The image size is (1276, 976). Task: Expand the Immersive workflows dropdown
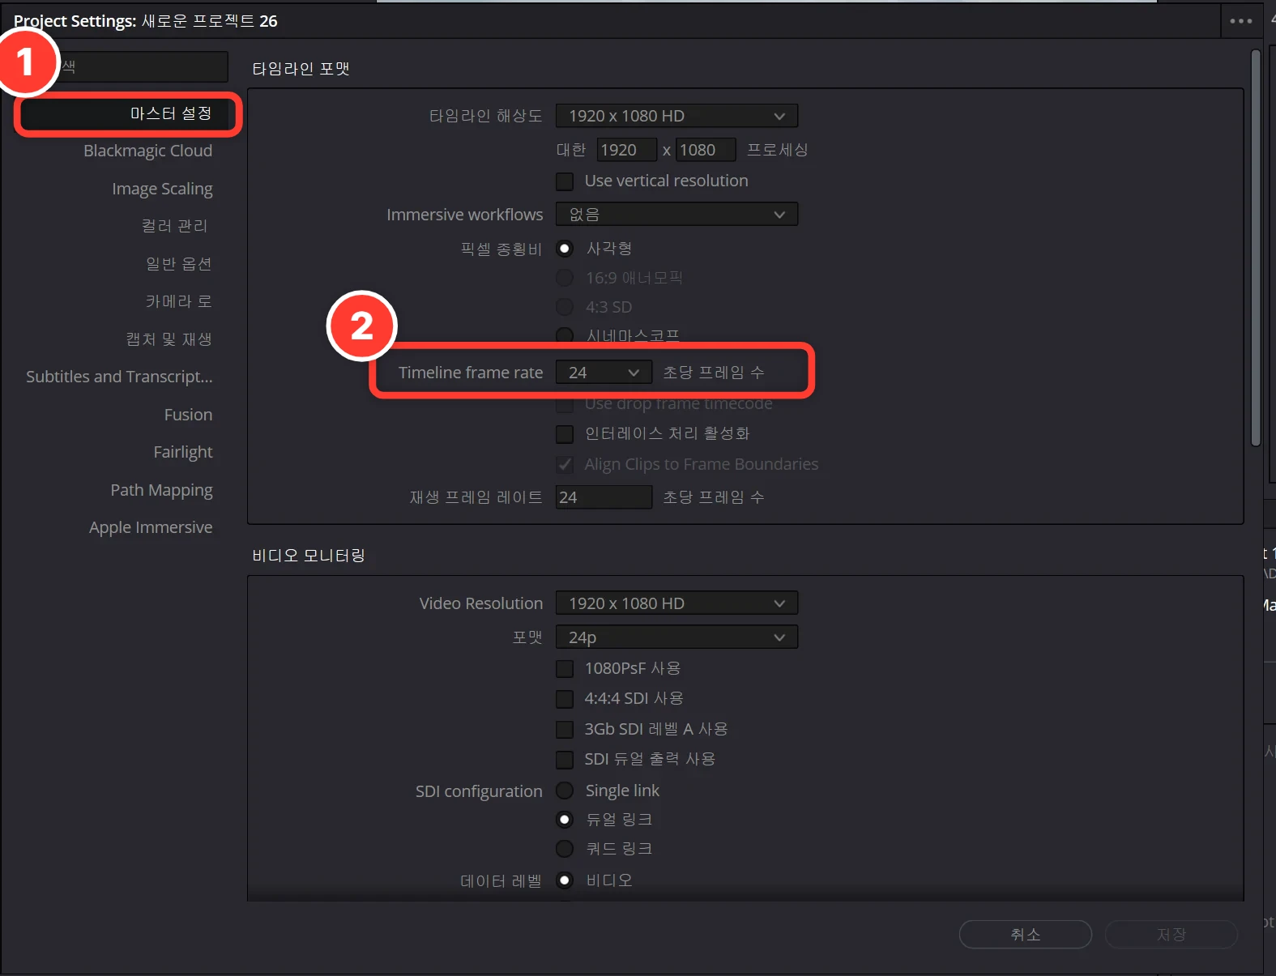676,215
